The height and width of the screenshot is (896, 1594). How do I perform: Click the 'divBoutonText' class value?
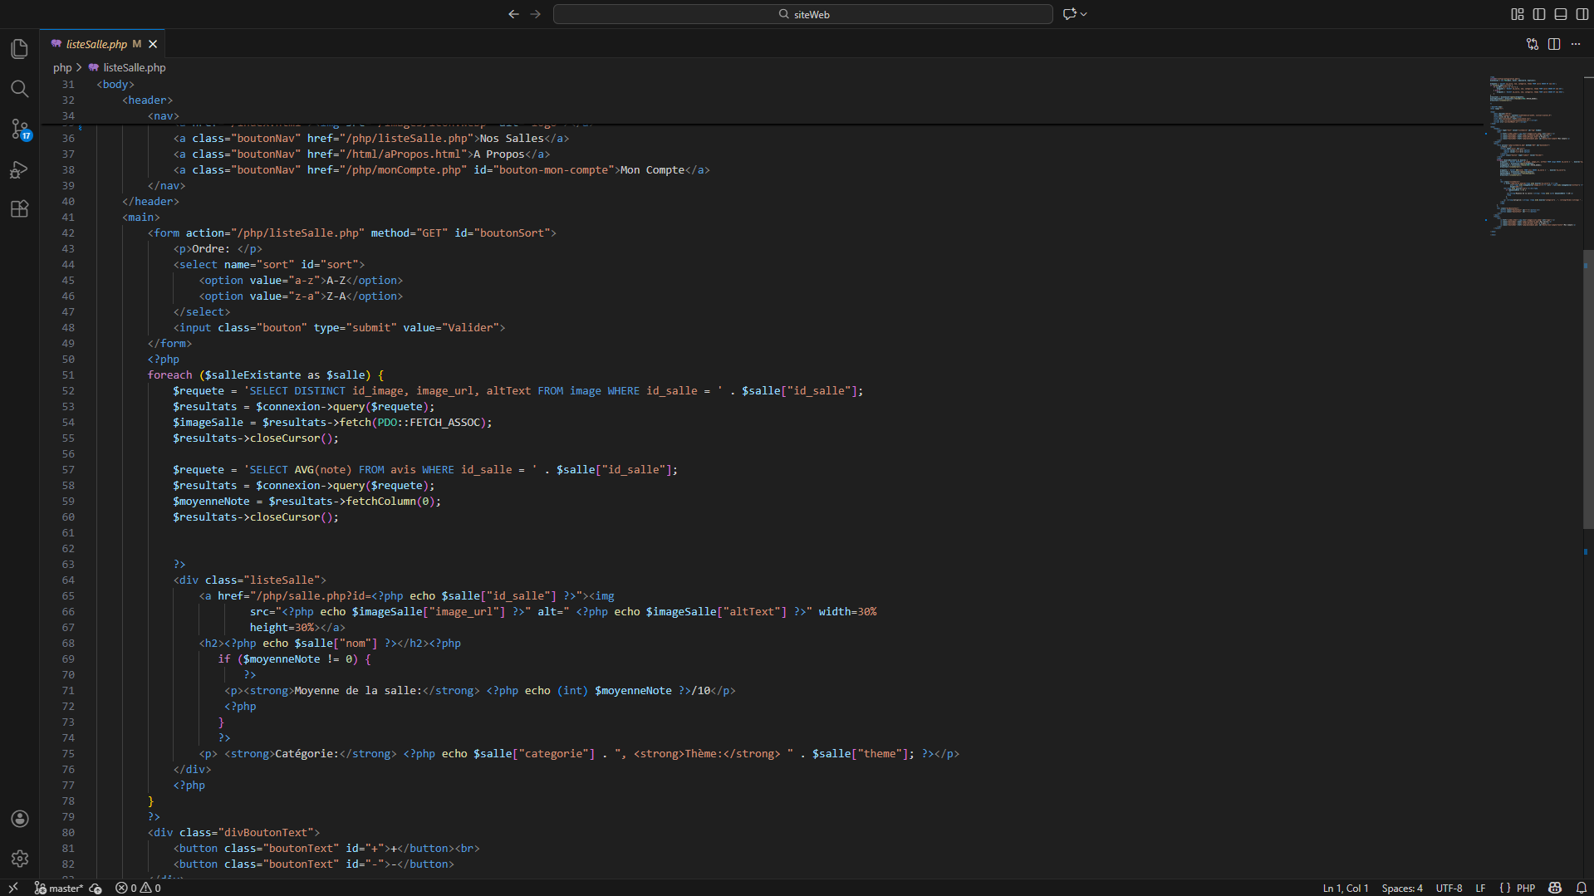coord(266,833)
